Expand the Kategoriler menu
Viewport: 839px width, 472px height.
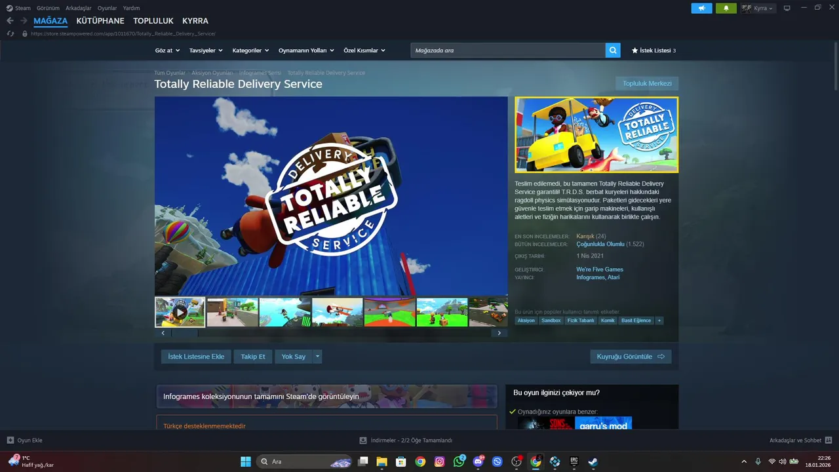[250, 50]
